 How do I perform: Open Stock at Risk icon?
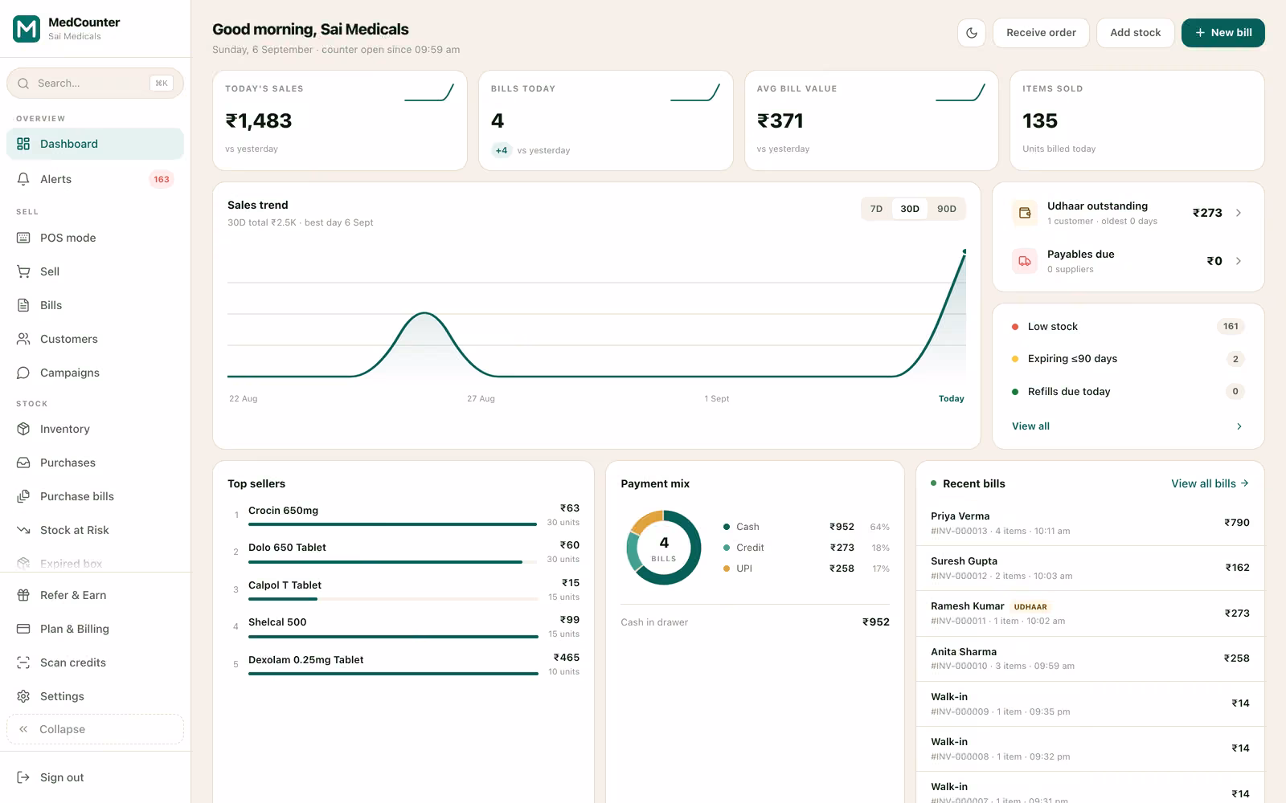point(23,530)
